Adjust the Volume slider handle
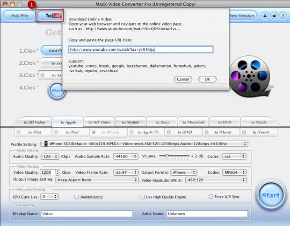 click(167, 156)
